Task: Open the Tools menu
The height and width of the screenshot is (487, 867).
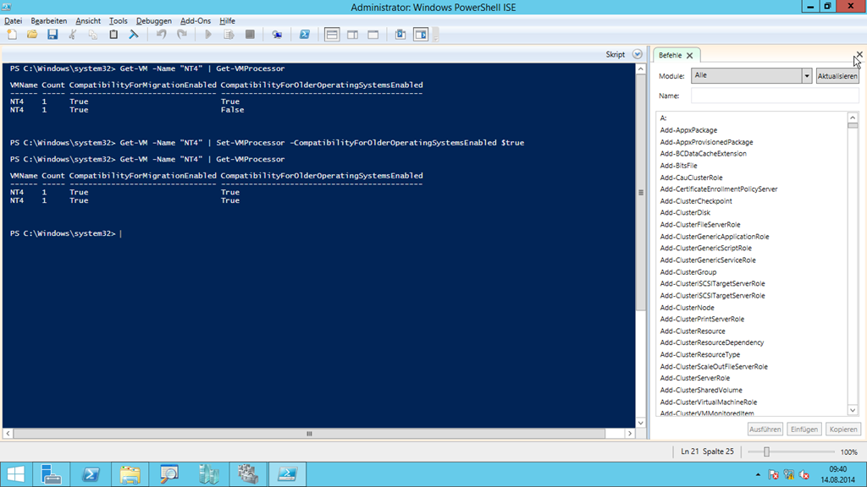Action: point(119,21)
